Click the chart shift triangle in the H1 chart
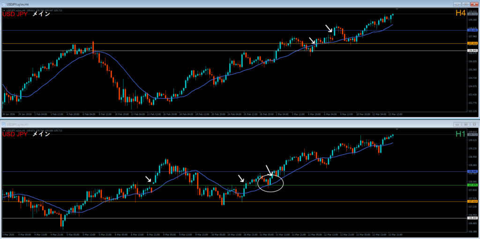 coord(397,129)
